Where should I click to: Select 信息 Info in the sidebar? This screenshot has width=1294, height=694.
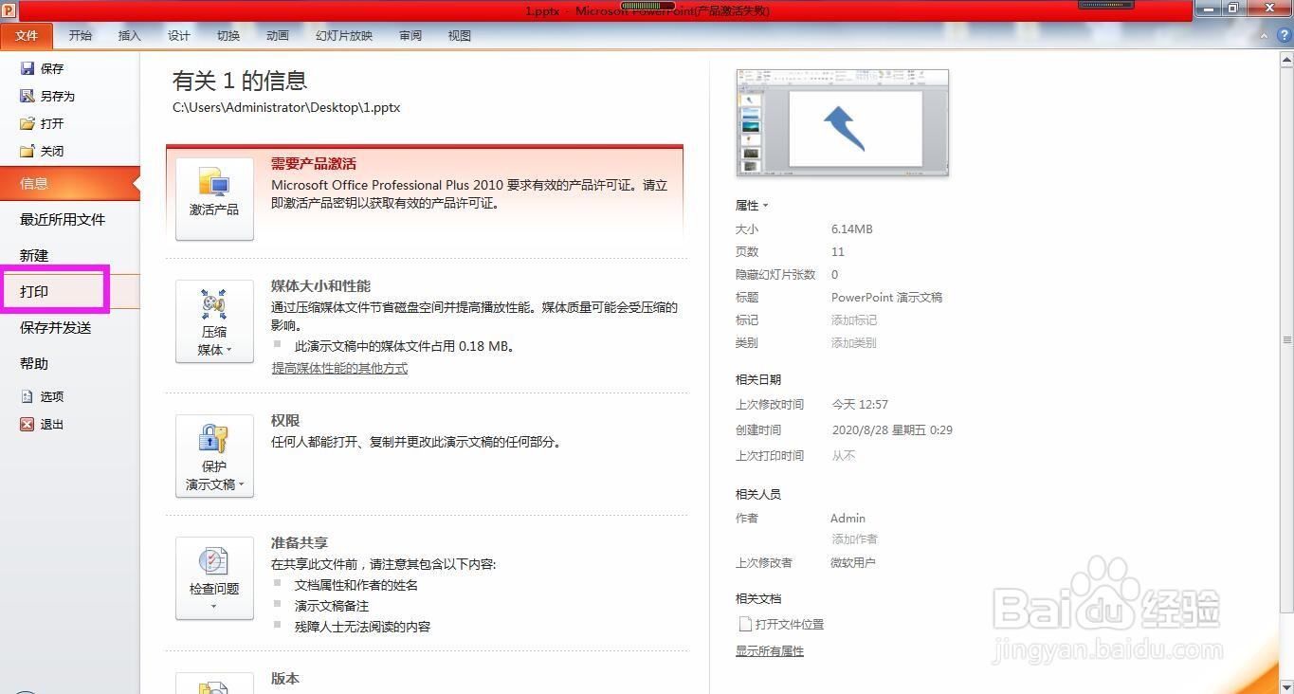70,183
